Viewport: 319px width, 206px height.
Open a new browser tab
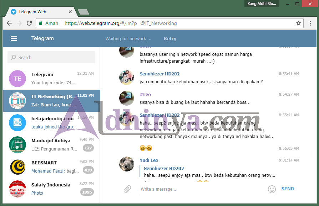[83, 12]
